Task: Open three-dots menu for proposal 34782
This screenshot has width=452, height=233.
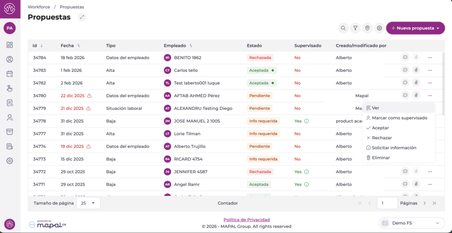Action: pos(429,83)
